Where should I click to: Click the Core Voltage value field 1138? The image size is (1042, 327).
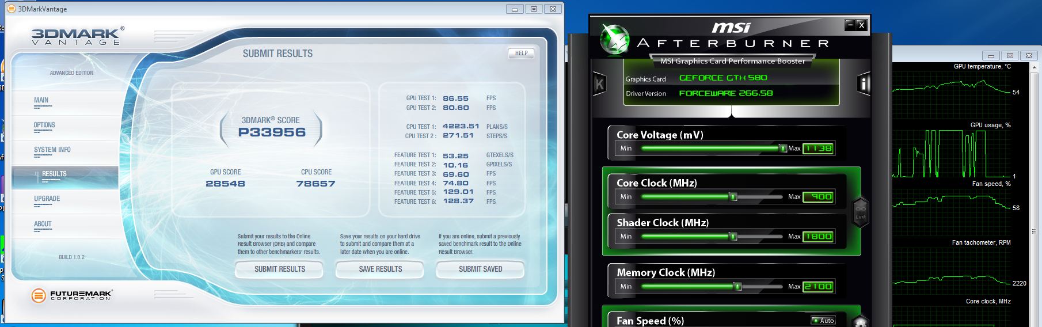pyautogui.click(x=818, y=149)
